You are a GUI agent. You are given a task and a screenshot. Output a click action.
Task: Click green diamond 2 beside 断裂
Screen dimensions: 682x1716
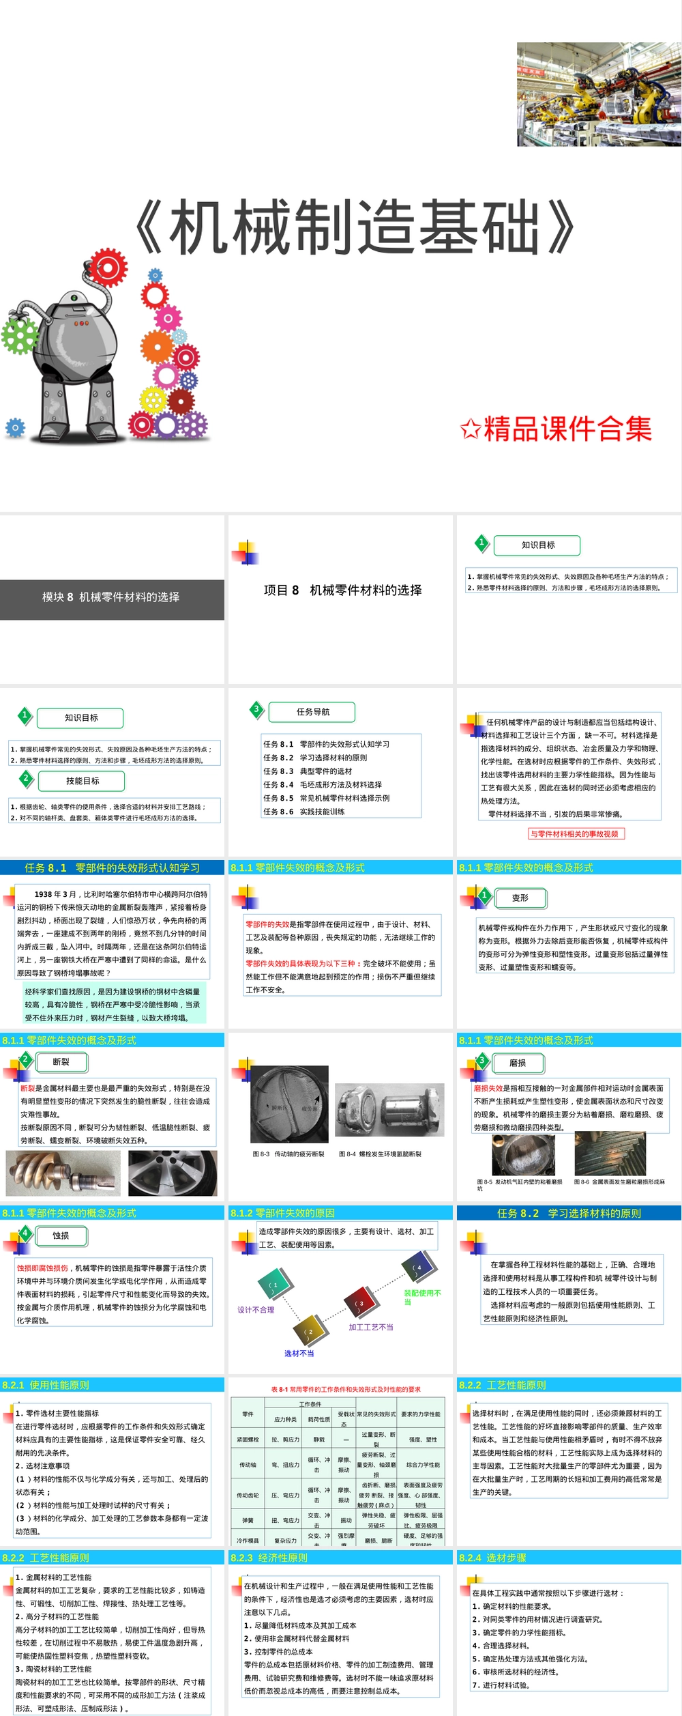click(25, 1059)
